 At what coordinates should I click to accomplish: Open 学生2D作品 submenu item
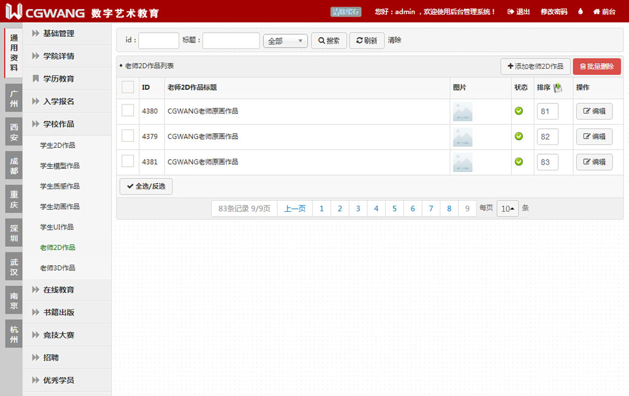57,146
